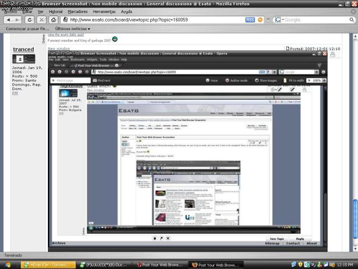Open Opera's address dropdown arrow in the screenshot

tap(274, 72)
